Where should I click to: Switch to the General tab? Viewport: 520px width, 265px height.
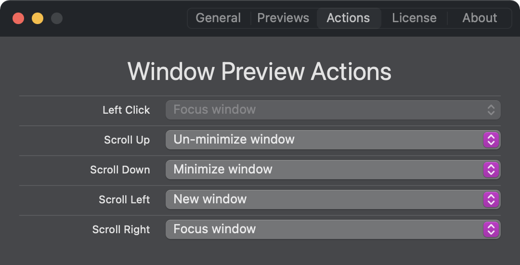pos(218,18)
